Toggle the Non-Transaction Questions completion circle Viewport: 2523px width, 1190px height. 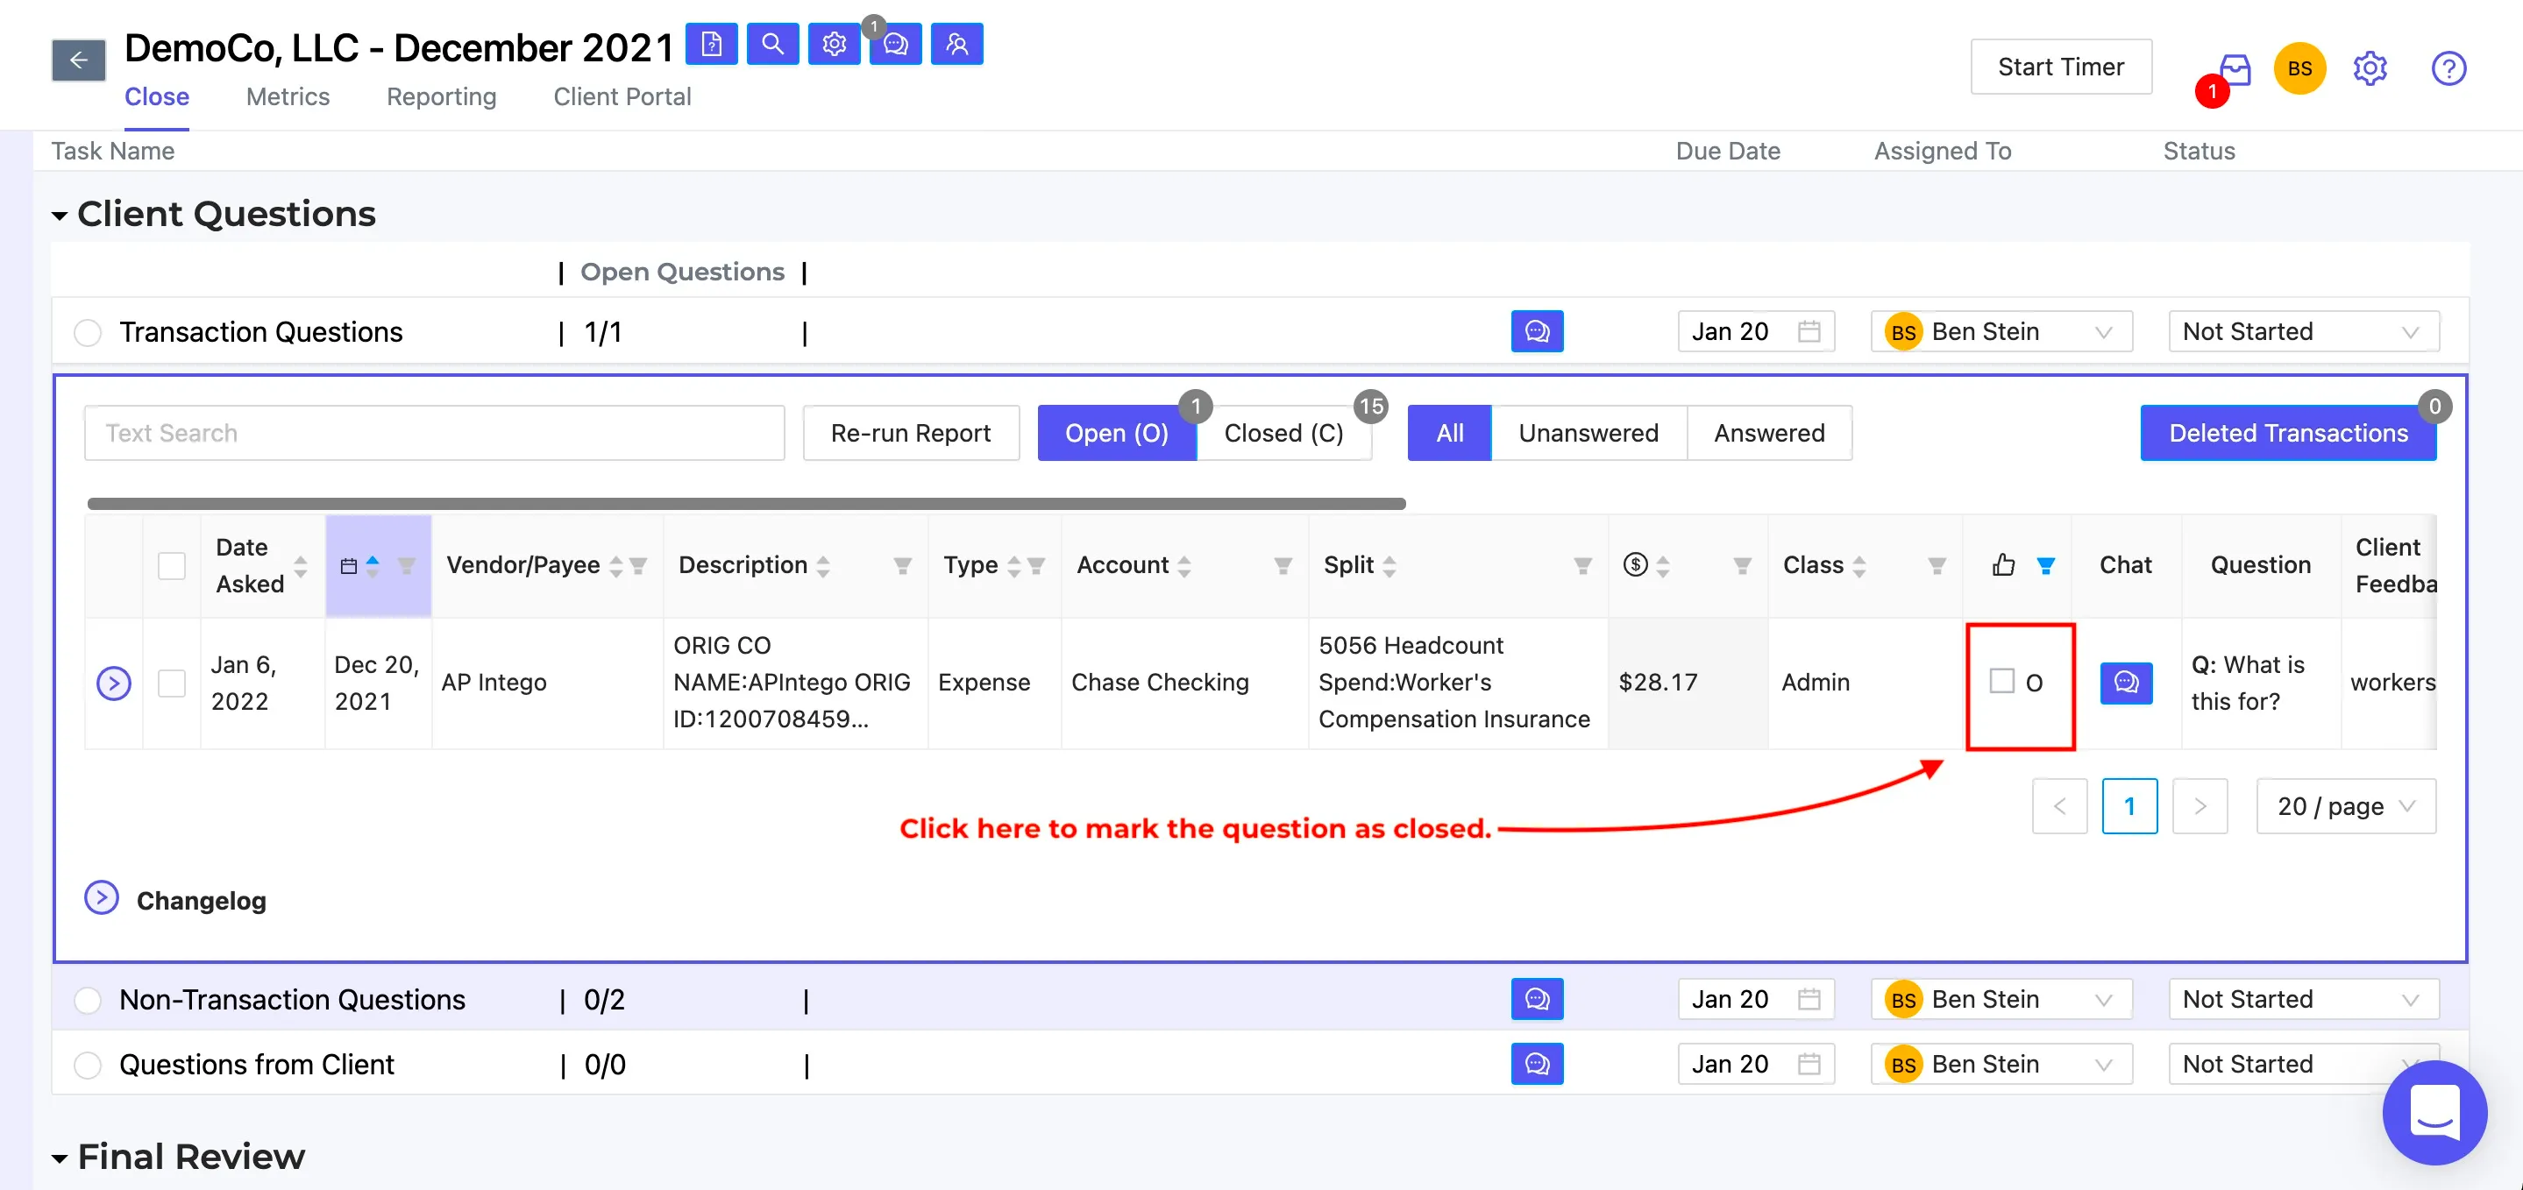89,1000
